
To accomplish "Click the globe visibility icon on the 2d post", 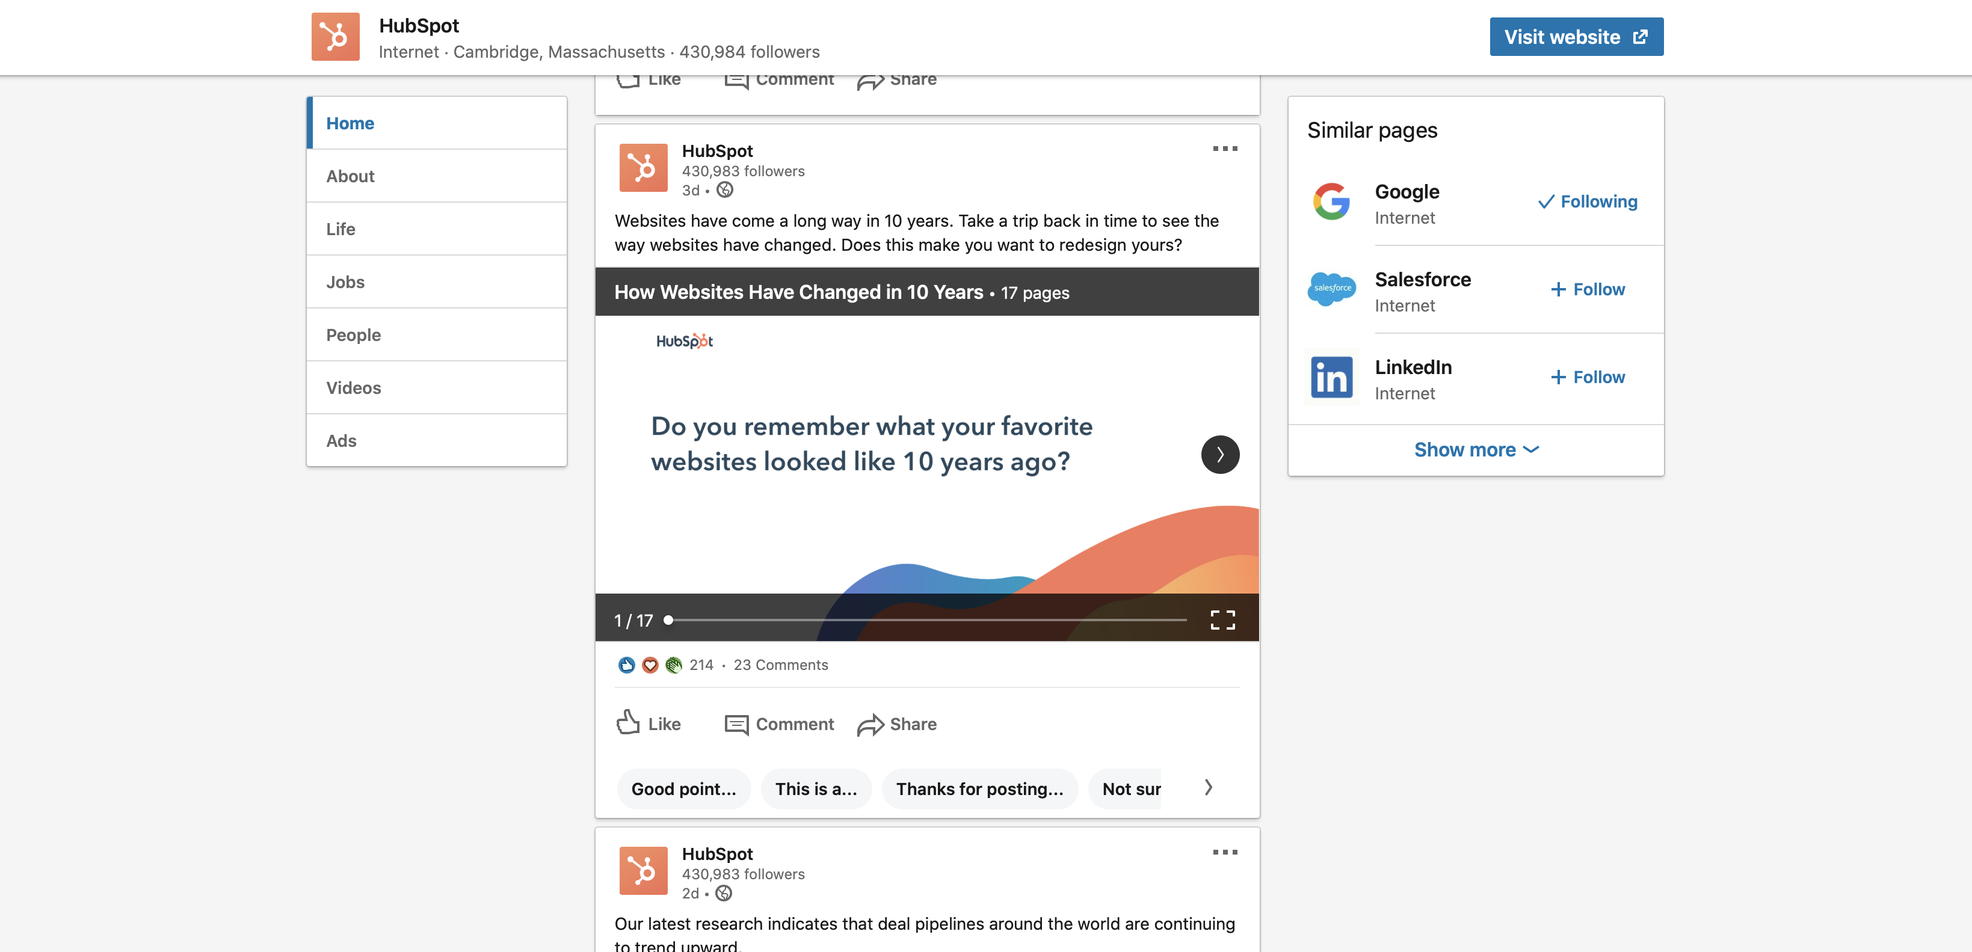I will pyautogui.click(x=724, y=893).
